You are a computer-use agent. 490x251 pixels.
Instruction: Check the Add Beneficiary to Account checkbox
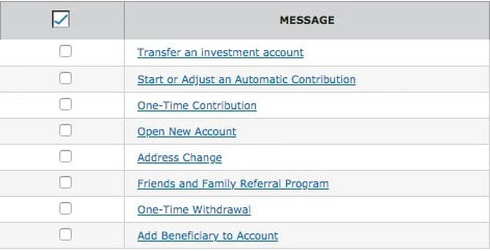66,235
